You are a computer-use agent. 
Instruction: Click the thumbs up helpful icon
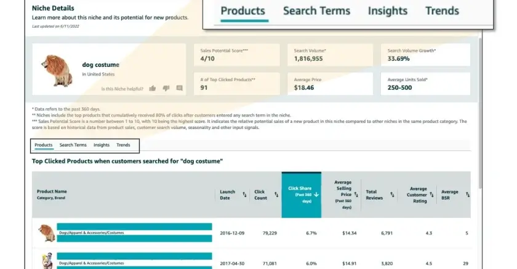(x=153, y=88)
